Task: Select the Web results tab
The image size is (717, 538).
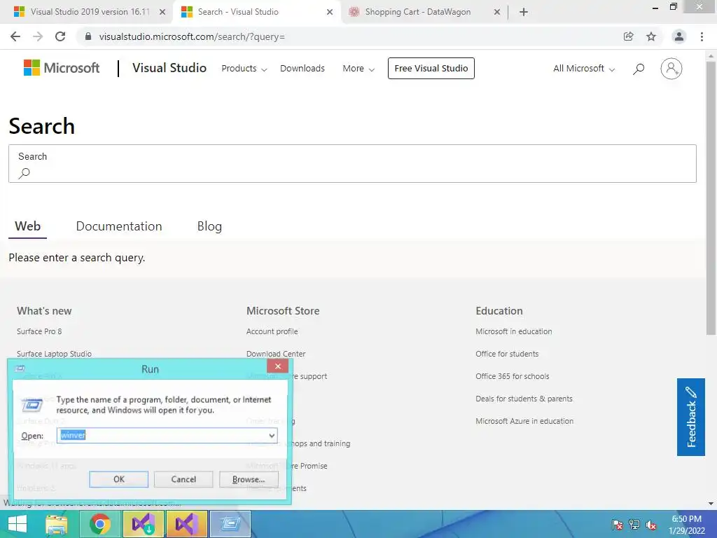Action: [27, 226]
